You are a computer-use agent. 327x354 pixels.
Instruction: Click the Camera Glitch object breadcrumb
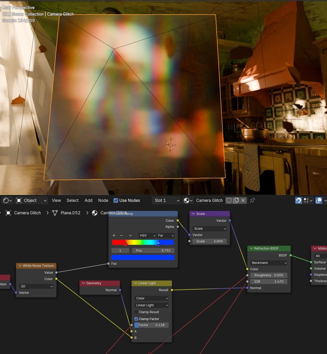27,213
